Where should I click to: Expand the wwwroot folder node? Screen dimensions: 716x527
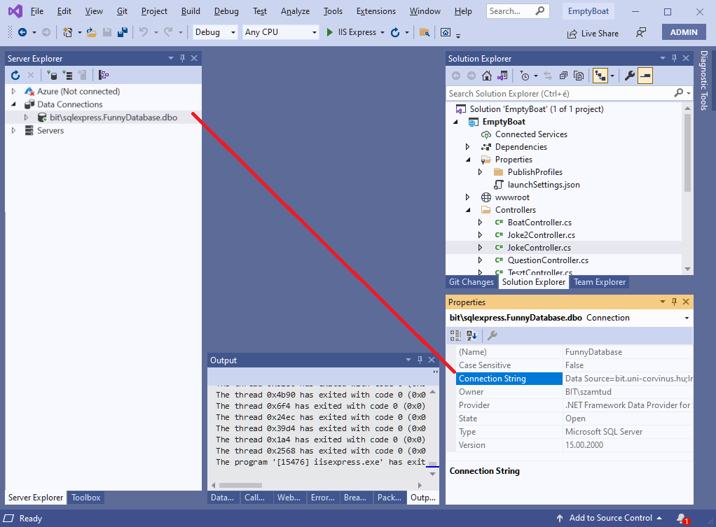tap(468, 197)
